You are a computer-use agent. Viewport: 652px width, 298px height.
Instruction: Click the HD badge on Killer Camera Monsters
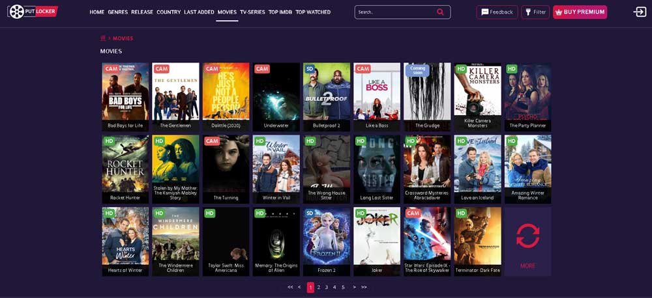coord(461,69)
